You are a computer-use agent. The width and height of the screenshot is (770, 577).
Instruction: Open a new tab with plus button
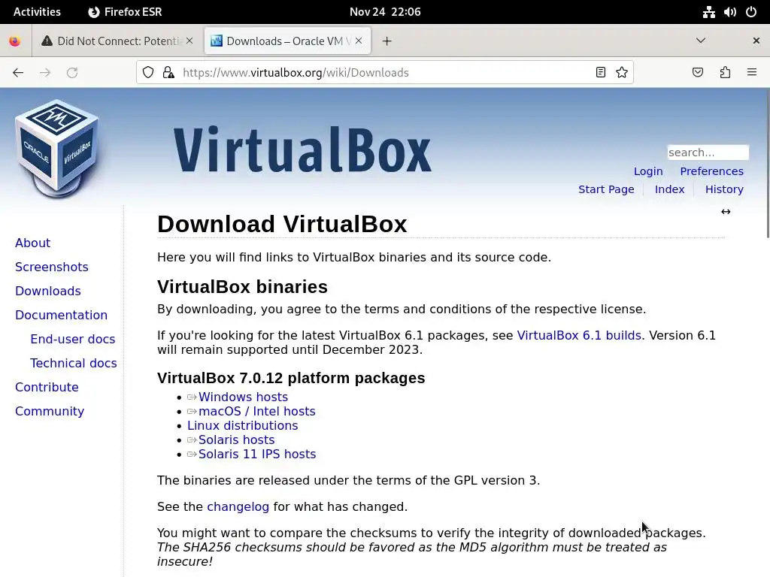387,41
